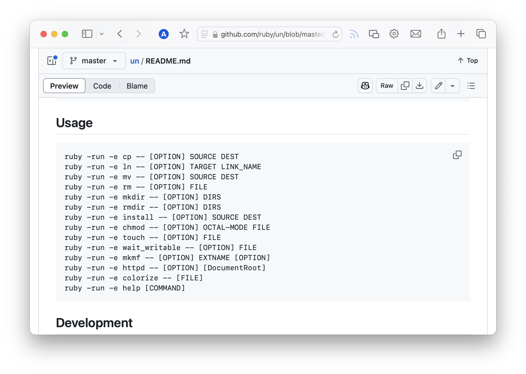
Task: Open more edit options dropdown
Action: click(453, 86)
